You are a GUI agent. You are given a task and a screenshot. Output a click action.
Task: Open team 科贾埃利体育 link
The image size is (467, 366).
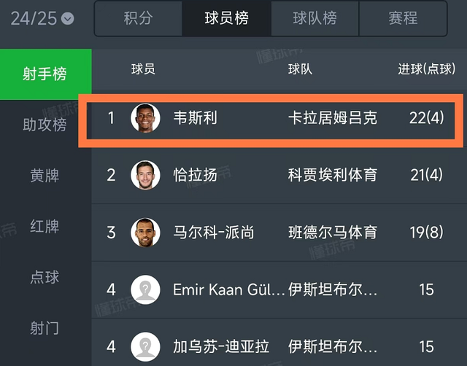pos(333,175)
